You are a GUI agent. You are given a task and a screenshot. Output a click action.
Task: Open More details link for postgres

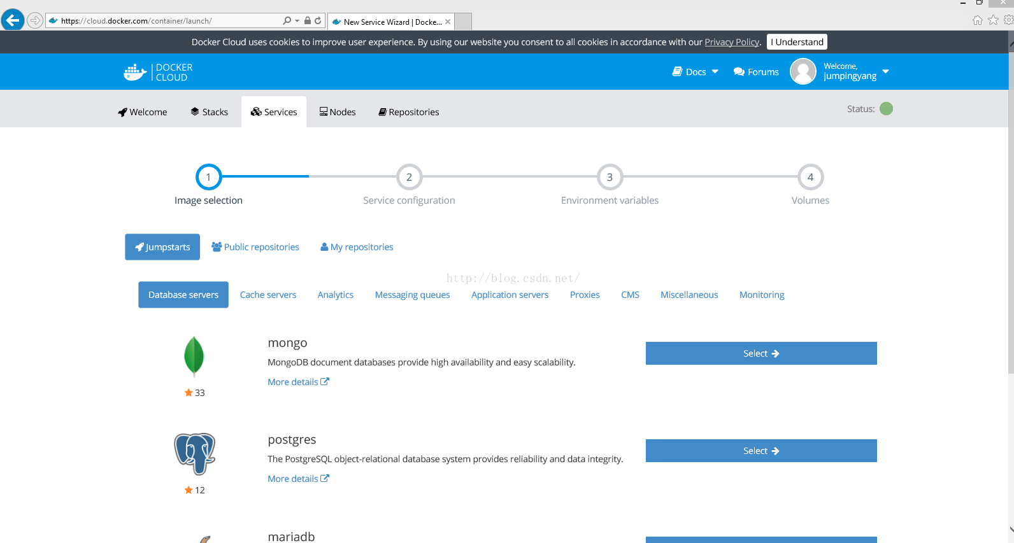point(298,479)
